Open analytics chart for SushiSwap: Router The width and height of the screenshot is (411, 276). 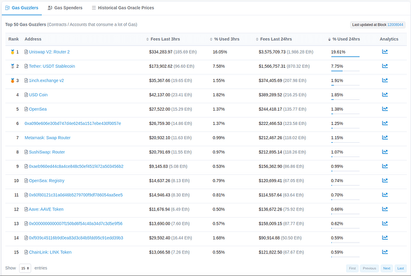385,152
